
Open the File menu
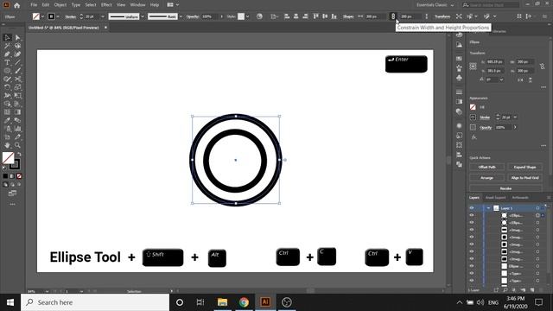(34, 5)
